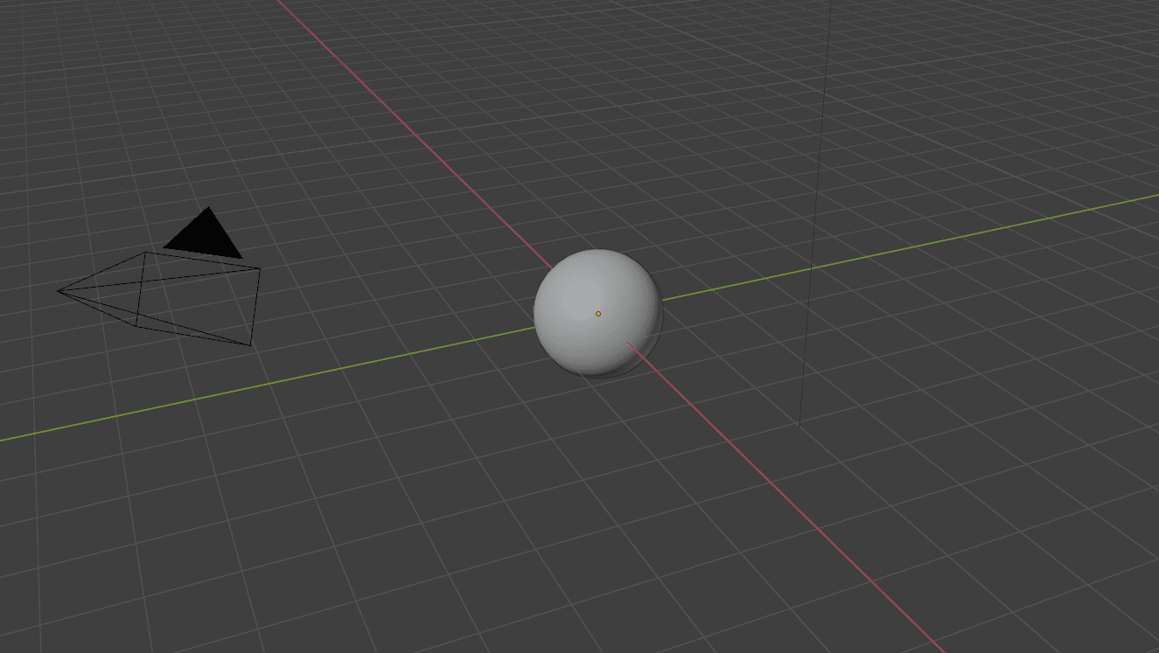This screenshot has height=653, width=1159.
Task: Select the gray sphere in the viewport
Action: tap(598, 313)
